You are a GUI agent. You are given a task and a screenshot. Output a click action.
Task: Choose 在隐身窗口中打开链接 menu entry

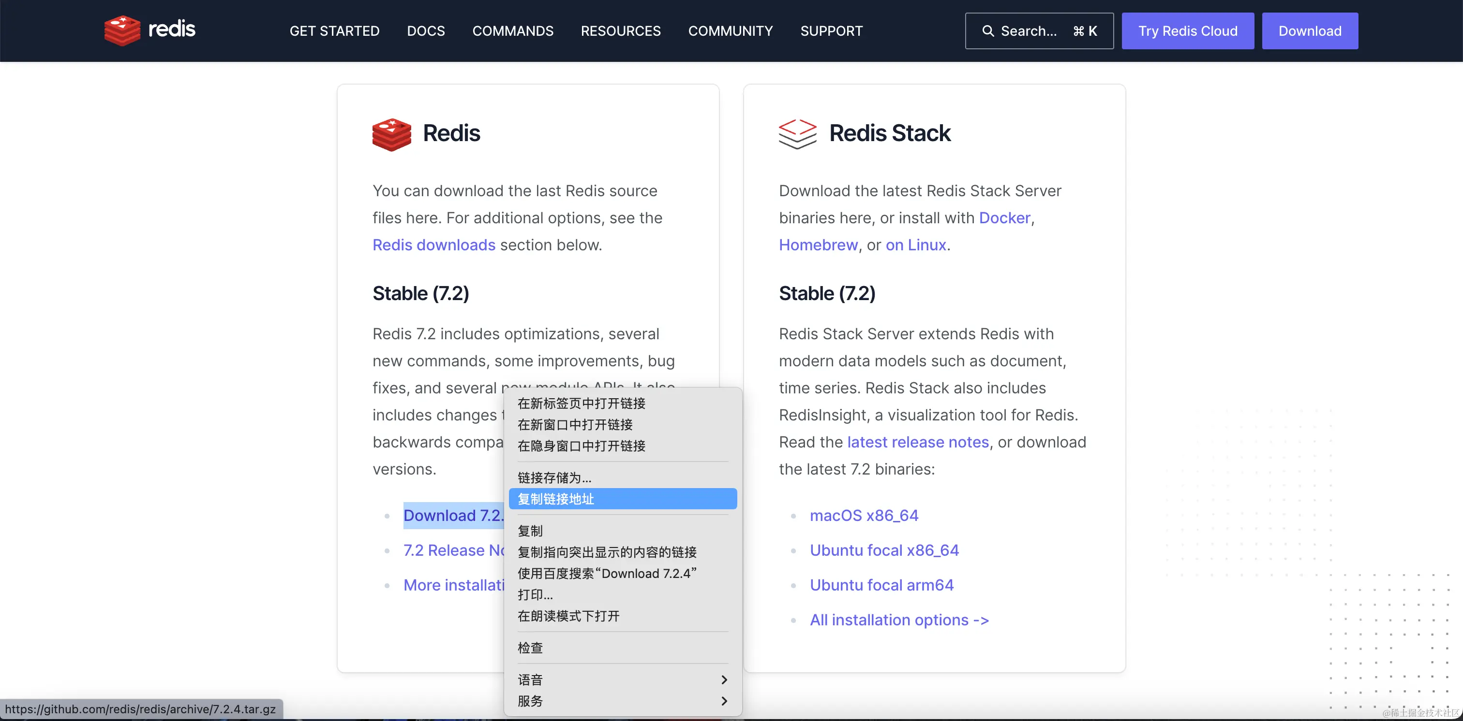click(x=623, y=446)
